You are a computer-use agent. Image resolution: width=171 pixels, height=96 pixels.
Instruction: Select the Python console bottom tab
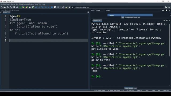[x=129, y=88]
